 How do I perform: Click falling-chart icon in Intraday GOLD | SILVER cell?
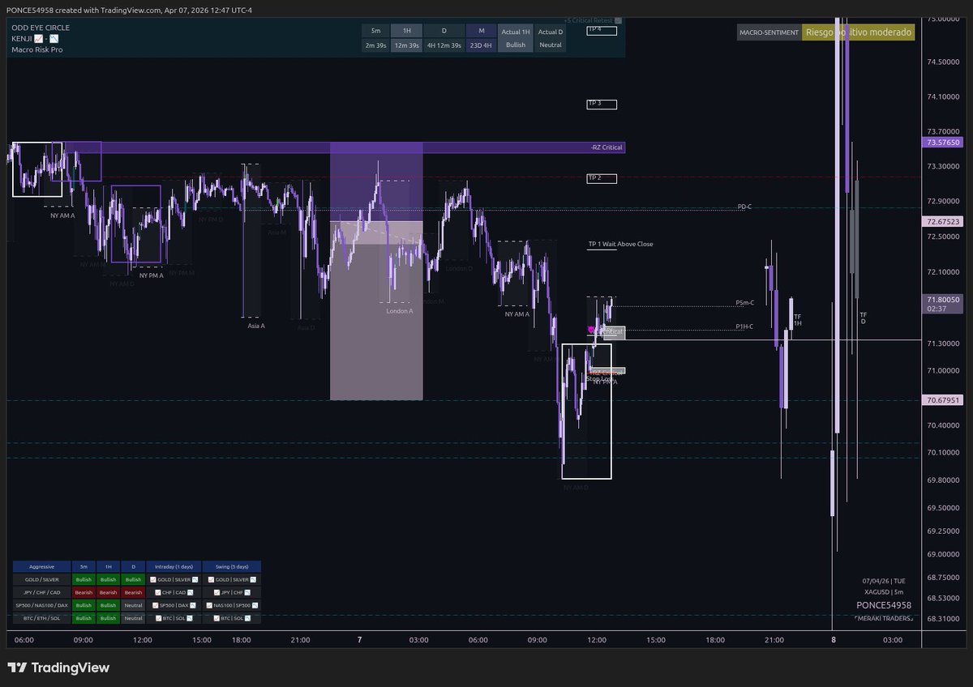pyautogui.click(x=195, y=579)
